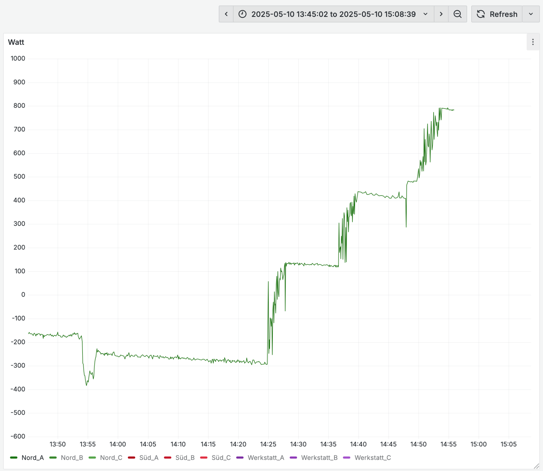
Task: Click the Refresh button label
Action: tap(503, 14)
